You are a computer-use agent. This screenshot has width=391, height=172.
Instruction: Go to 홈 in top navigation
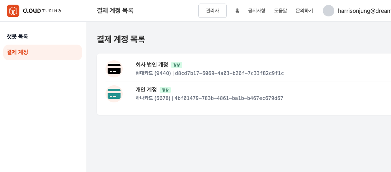point(237,11)
